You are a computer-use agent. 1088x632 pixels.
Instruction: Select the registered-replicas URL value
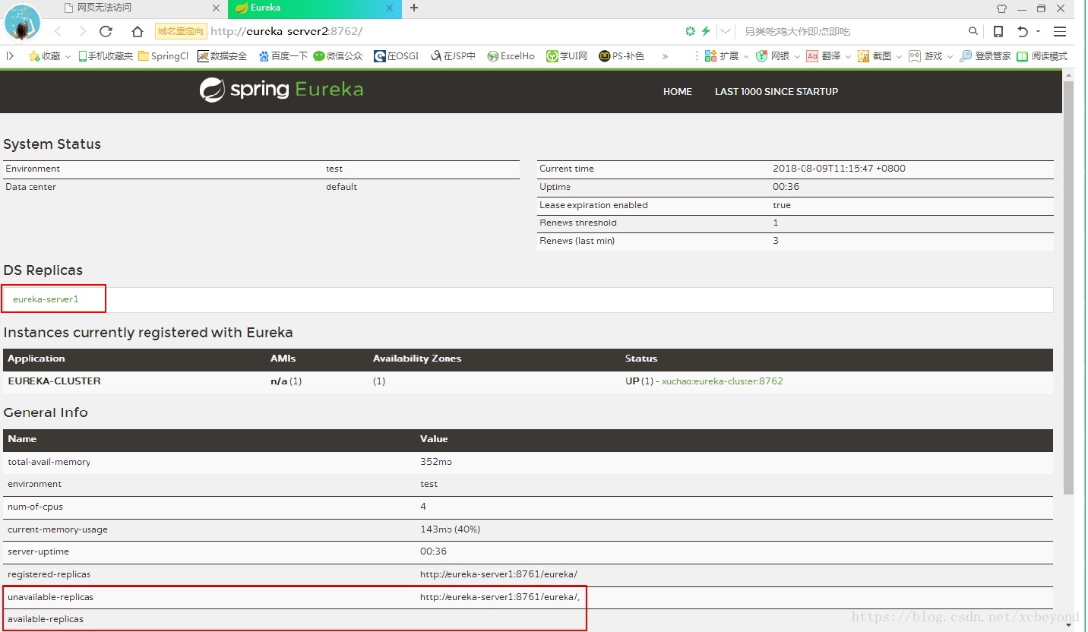coord(498,574)
